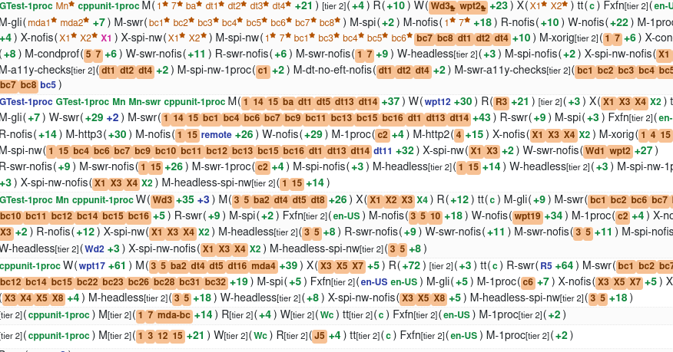Open the blue remote job
This screenshot has width=673, height=352.
click(x=217, y=135)
